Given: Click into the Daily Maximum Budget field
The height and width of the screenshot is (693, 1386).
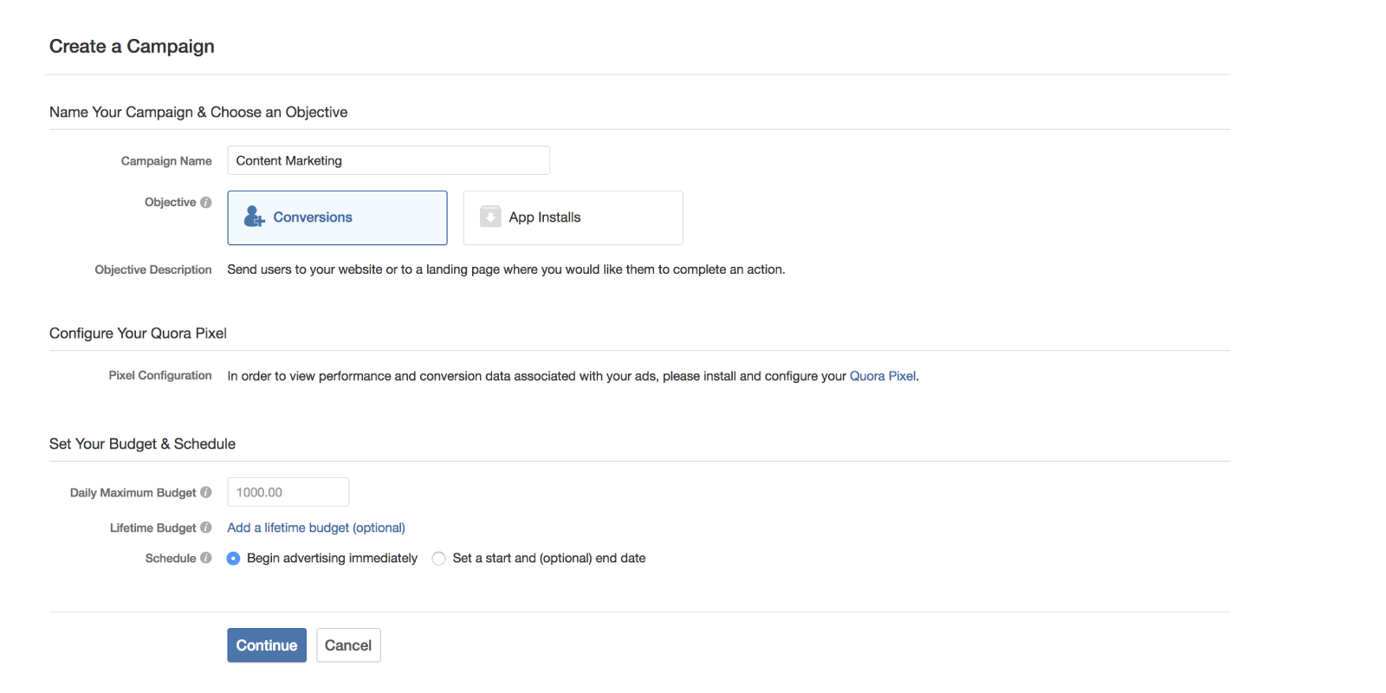Looking at the screenshot, I should click(288, 492).
